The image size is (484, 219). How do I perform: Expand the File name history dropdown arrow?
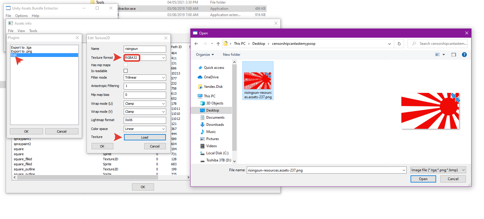click(404, 170)
